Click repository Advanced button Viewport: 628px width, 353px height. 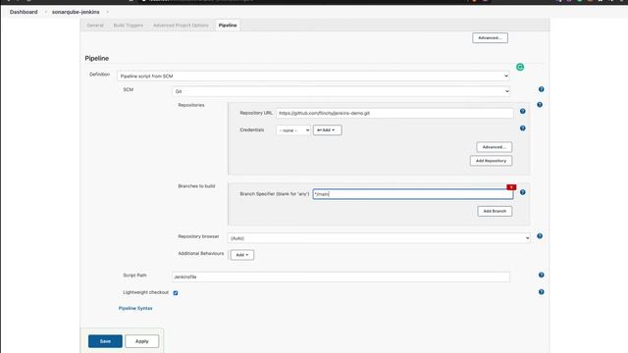[494, 147]
